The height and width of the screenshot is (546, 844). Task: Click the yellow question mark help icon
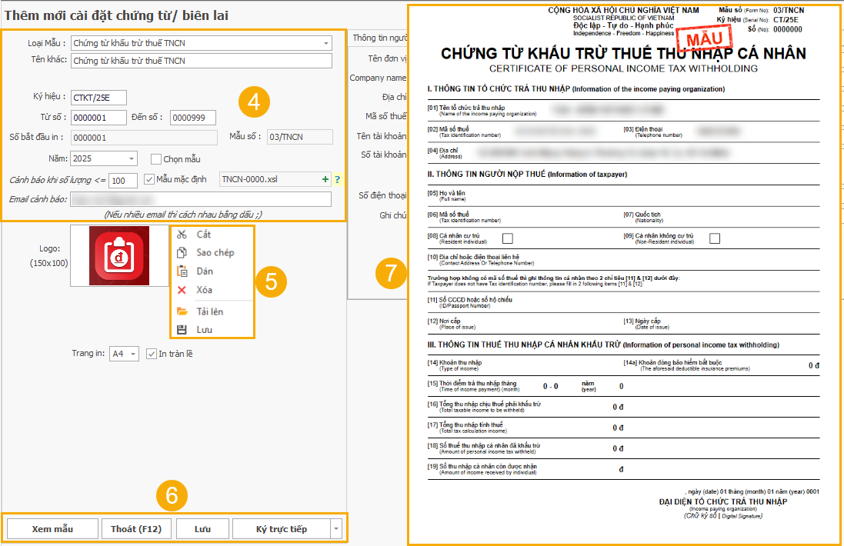[x=338, y=180]
